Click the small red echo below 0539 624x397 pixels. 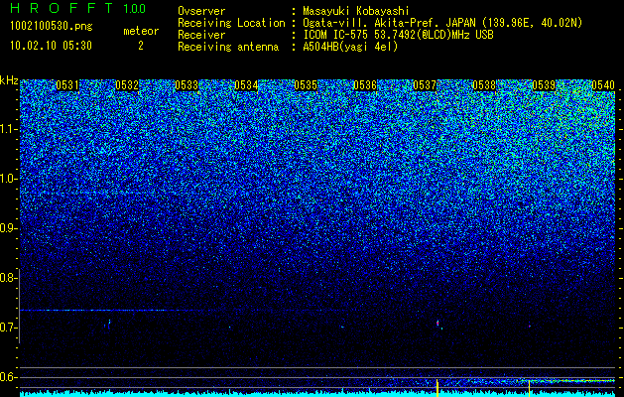(530, 327)
